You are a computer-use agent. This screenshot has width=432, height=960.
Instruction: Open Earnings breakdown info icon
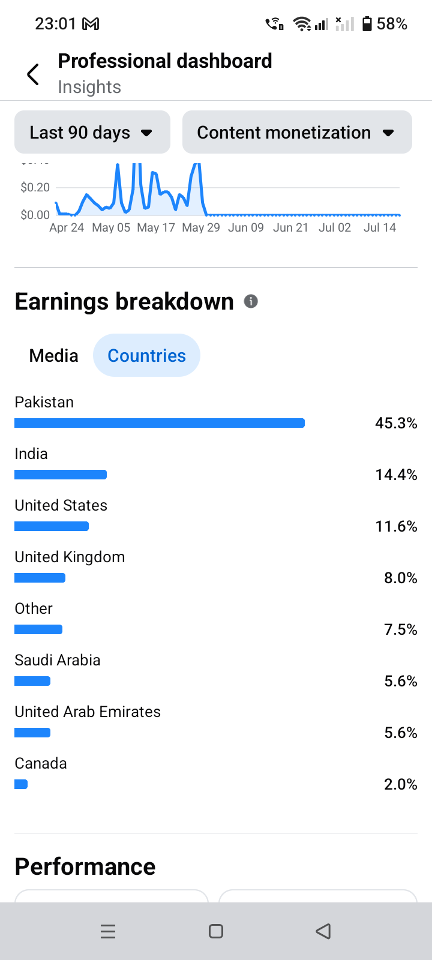pos(251,301)
